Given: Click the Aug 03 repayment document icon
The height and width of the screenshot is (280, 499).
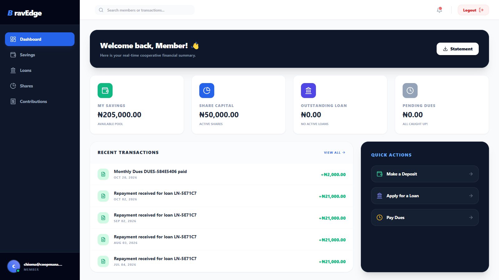Looking at the screenshot, I should [103, 240].
